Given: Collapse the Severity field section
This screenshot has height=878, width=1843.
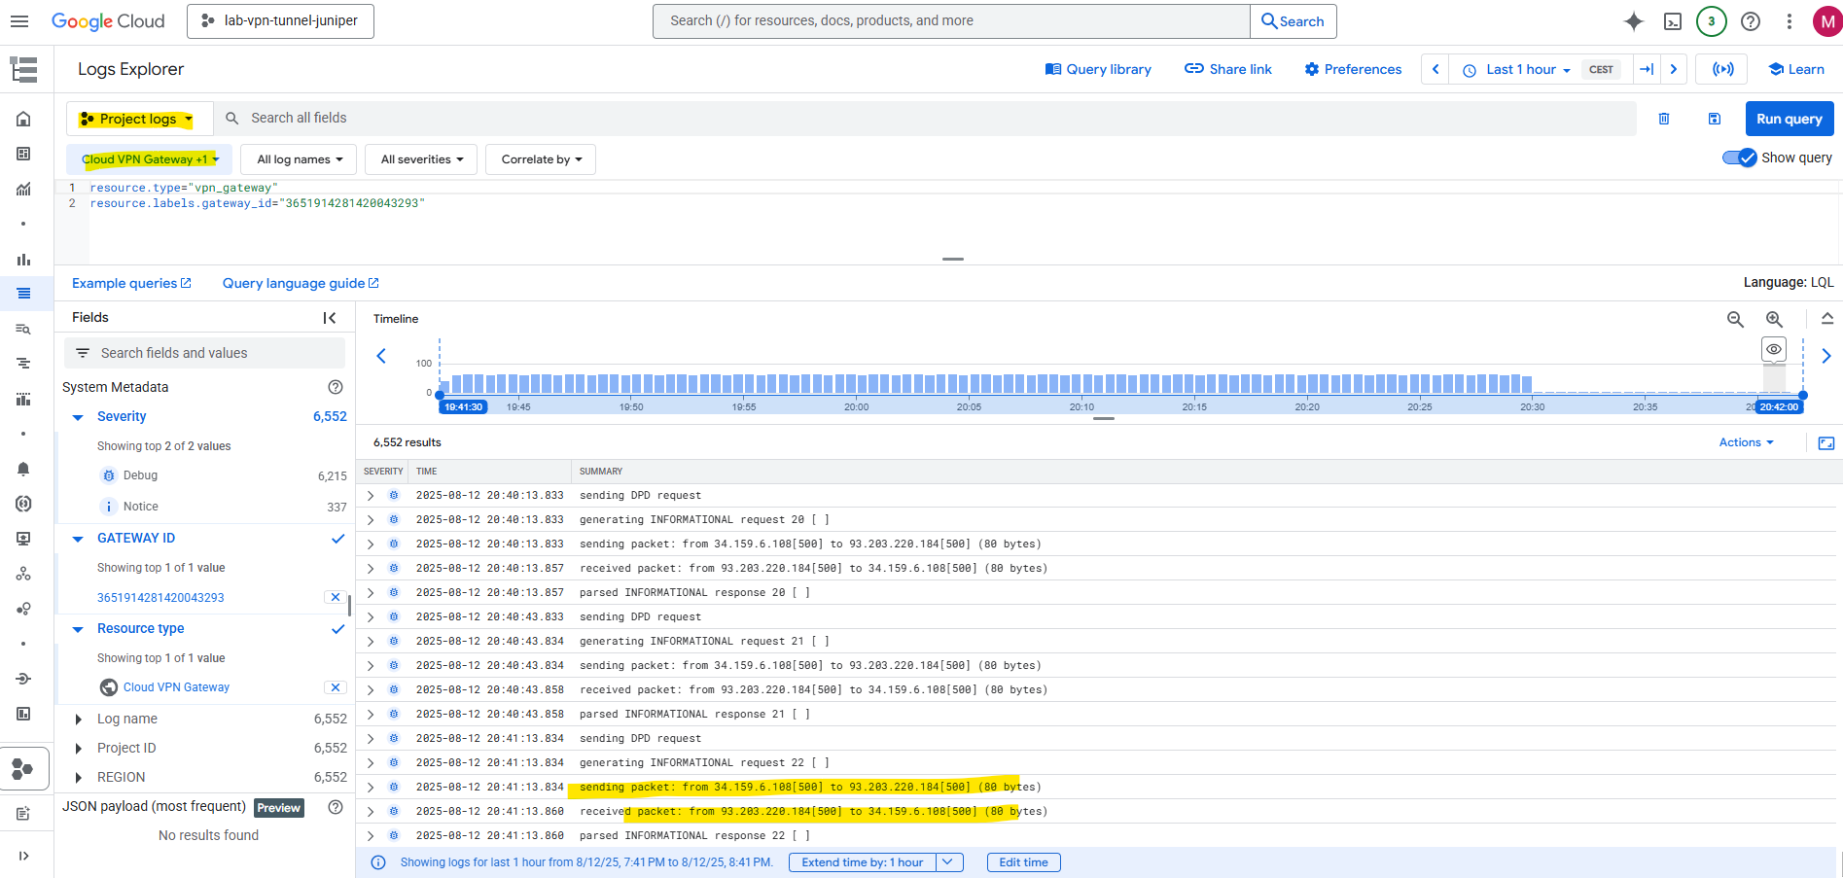Looking at the screenshot, I should tap(79, 417).
